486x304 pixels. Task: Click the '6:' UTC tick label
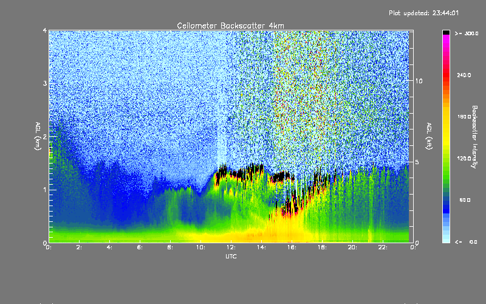point(140,247)
